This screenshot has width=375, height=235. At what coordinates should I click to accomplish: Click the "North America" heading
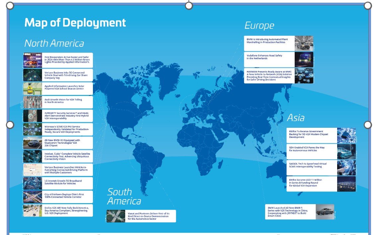pyautogui.click(x=54, y=43)
